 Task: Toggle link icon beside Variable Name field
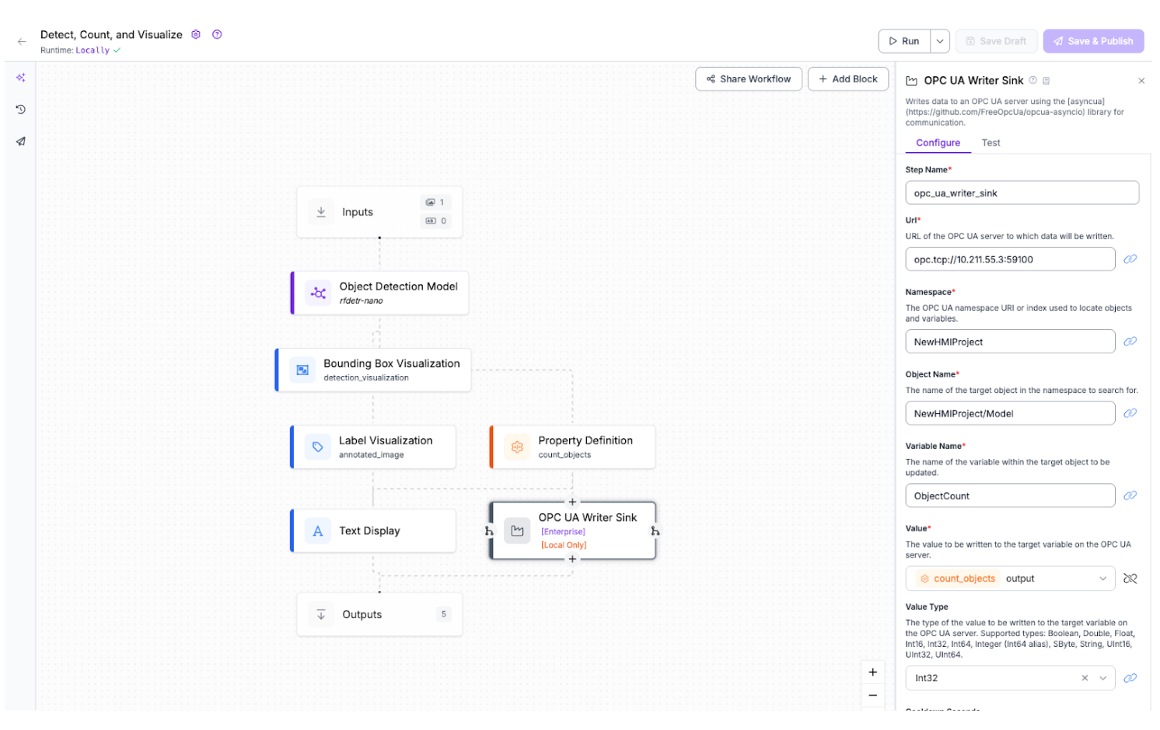pos(1130,495)
